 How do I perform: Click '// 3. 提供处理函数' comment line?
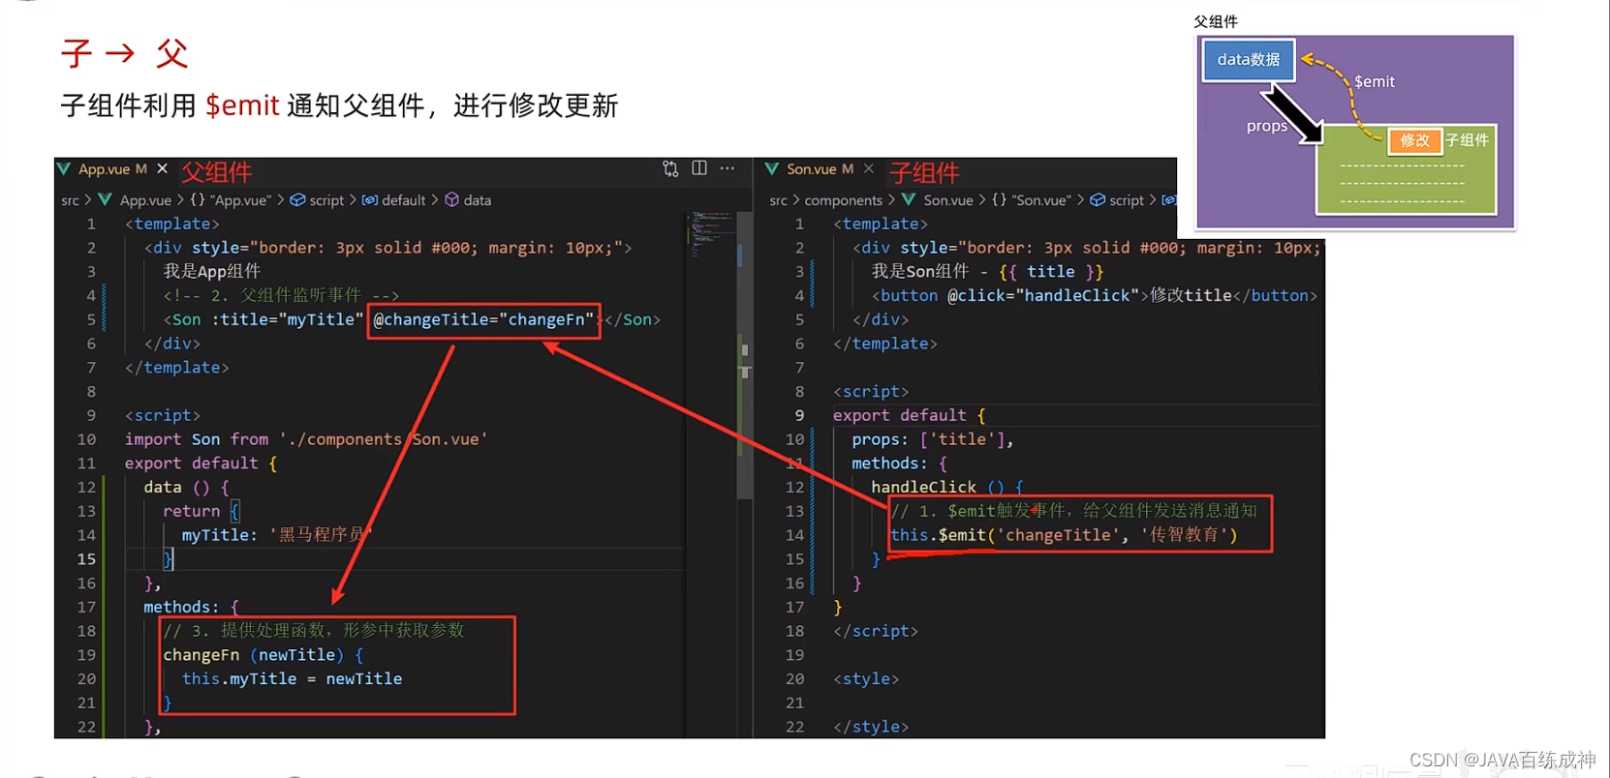[314, 631]
